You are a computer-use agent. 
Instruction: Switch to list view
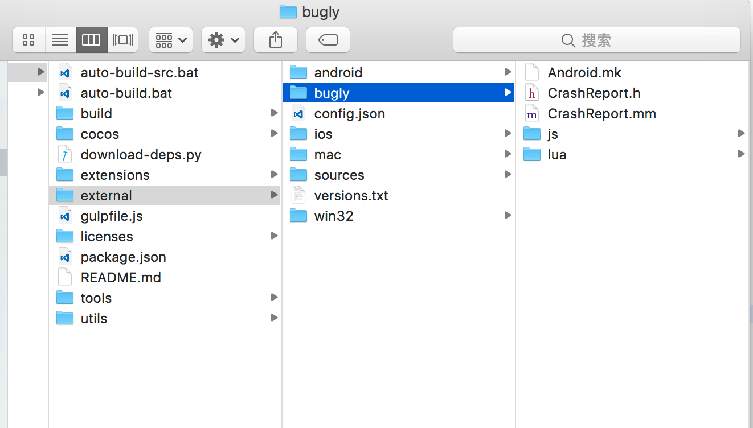click(60, 40)
